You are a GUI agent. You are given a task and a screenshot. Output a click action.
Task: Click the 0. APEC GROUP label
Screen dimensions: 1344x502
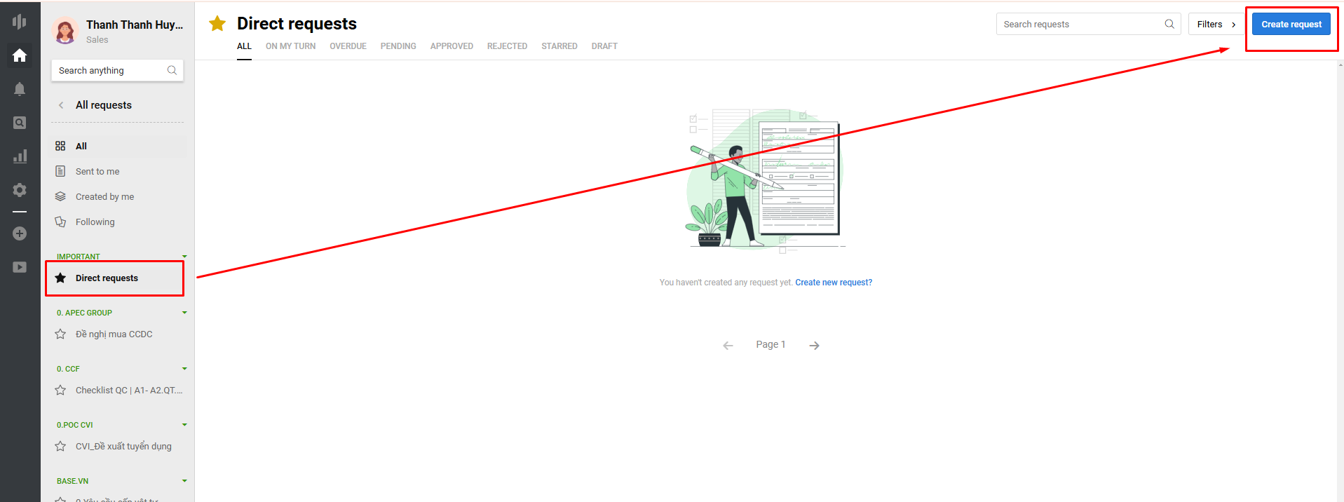pos(84,313)
